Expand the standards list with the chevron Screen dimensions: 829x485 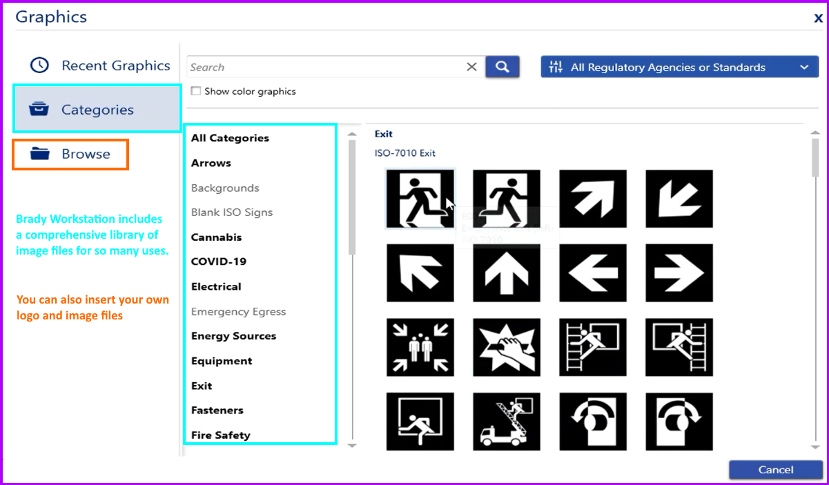[x=803, y=67]
